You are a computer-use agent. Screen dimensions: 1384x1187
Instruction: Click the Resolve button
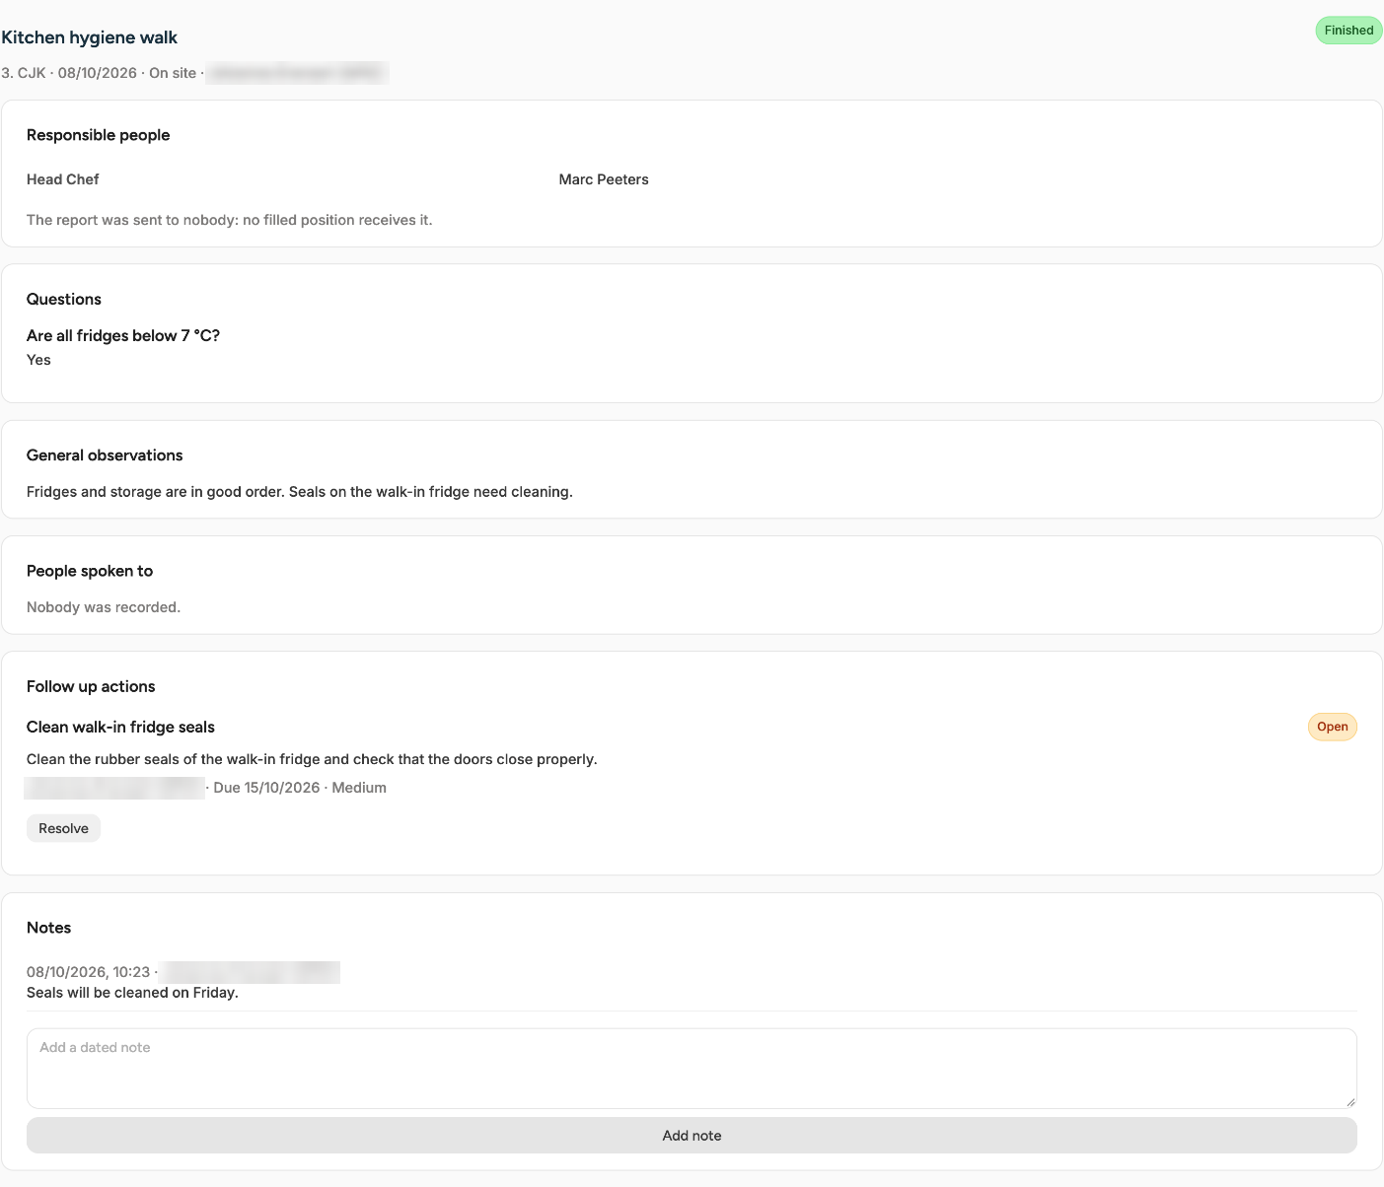63,828
